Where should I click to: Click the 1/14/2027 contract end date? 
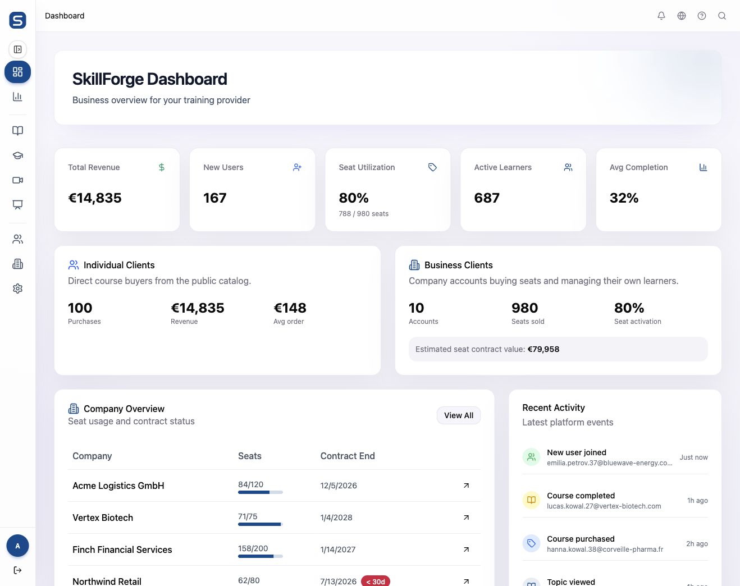(x=338, y=550)
